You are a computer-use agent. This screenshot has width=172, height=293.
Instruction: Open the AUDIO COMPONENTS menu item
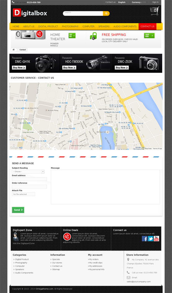[125, 27]
